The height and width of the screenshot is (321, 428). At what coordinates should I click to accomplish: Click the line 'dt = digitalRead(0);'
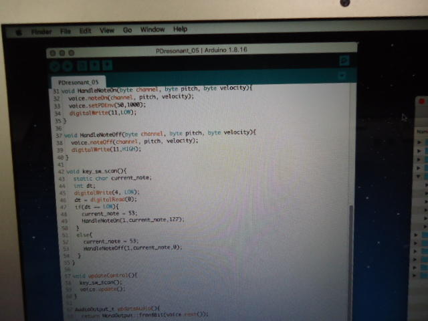tap(106, 199)
